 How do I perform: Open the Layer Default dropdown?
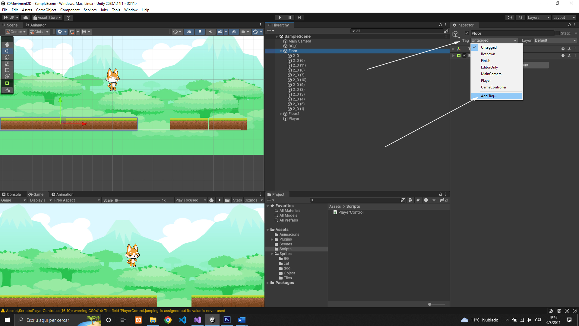tap(555, 40)
